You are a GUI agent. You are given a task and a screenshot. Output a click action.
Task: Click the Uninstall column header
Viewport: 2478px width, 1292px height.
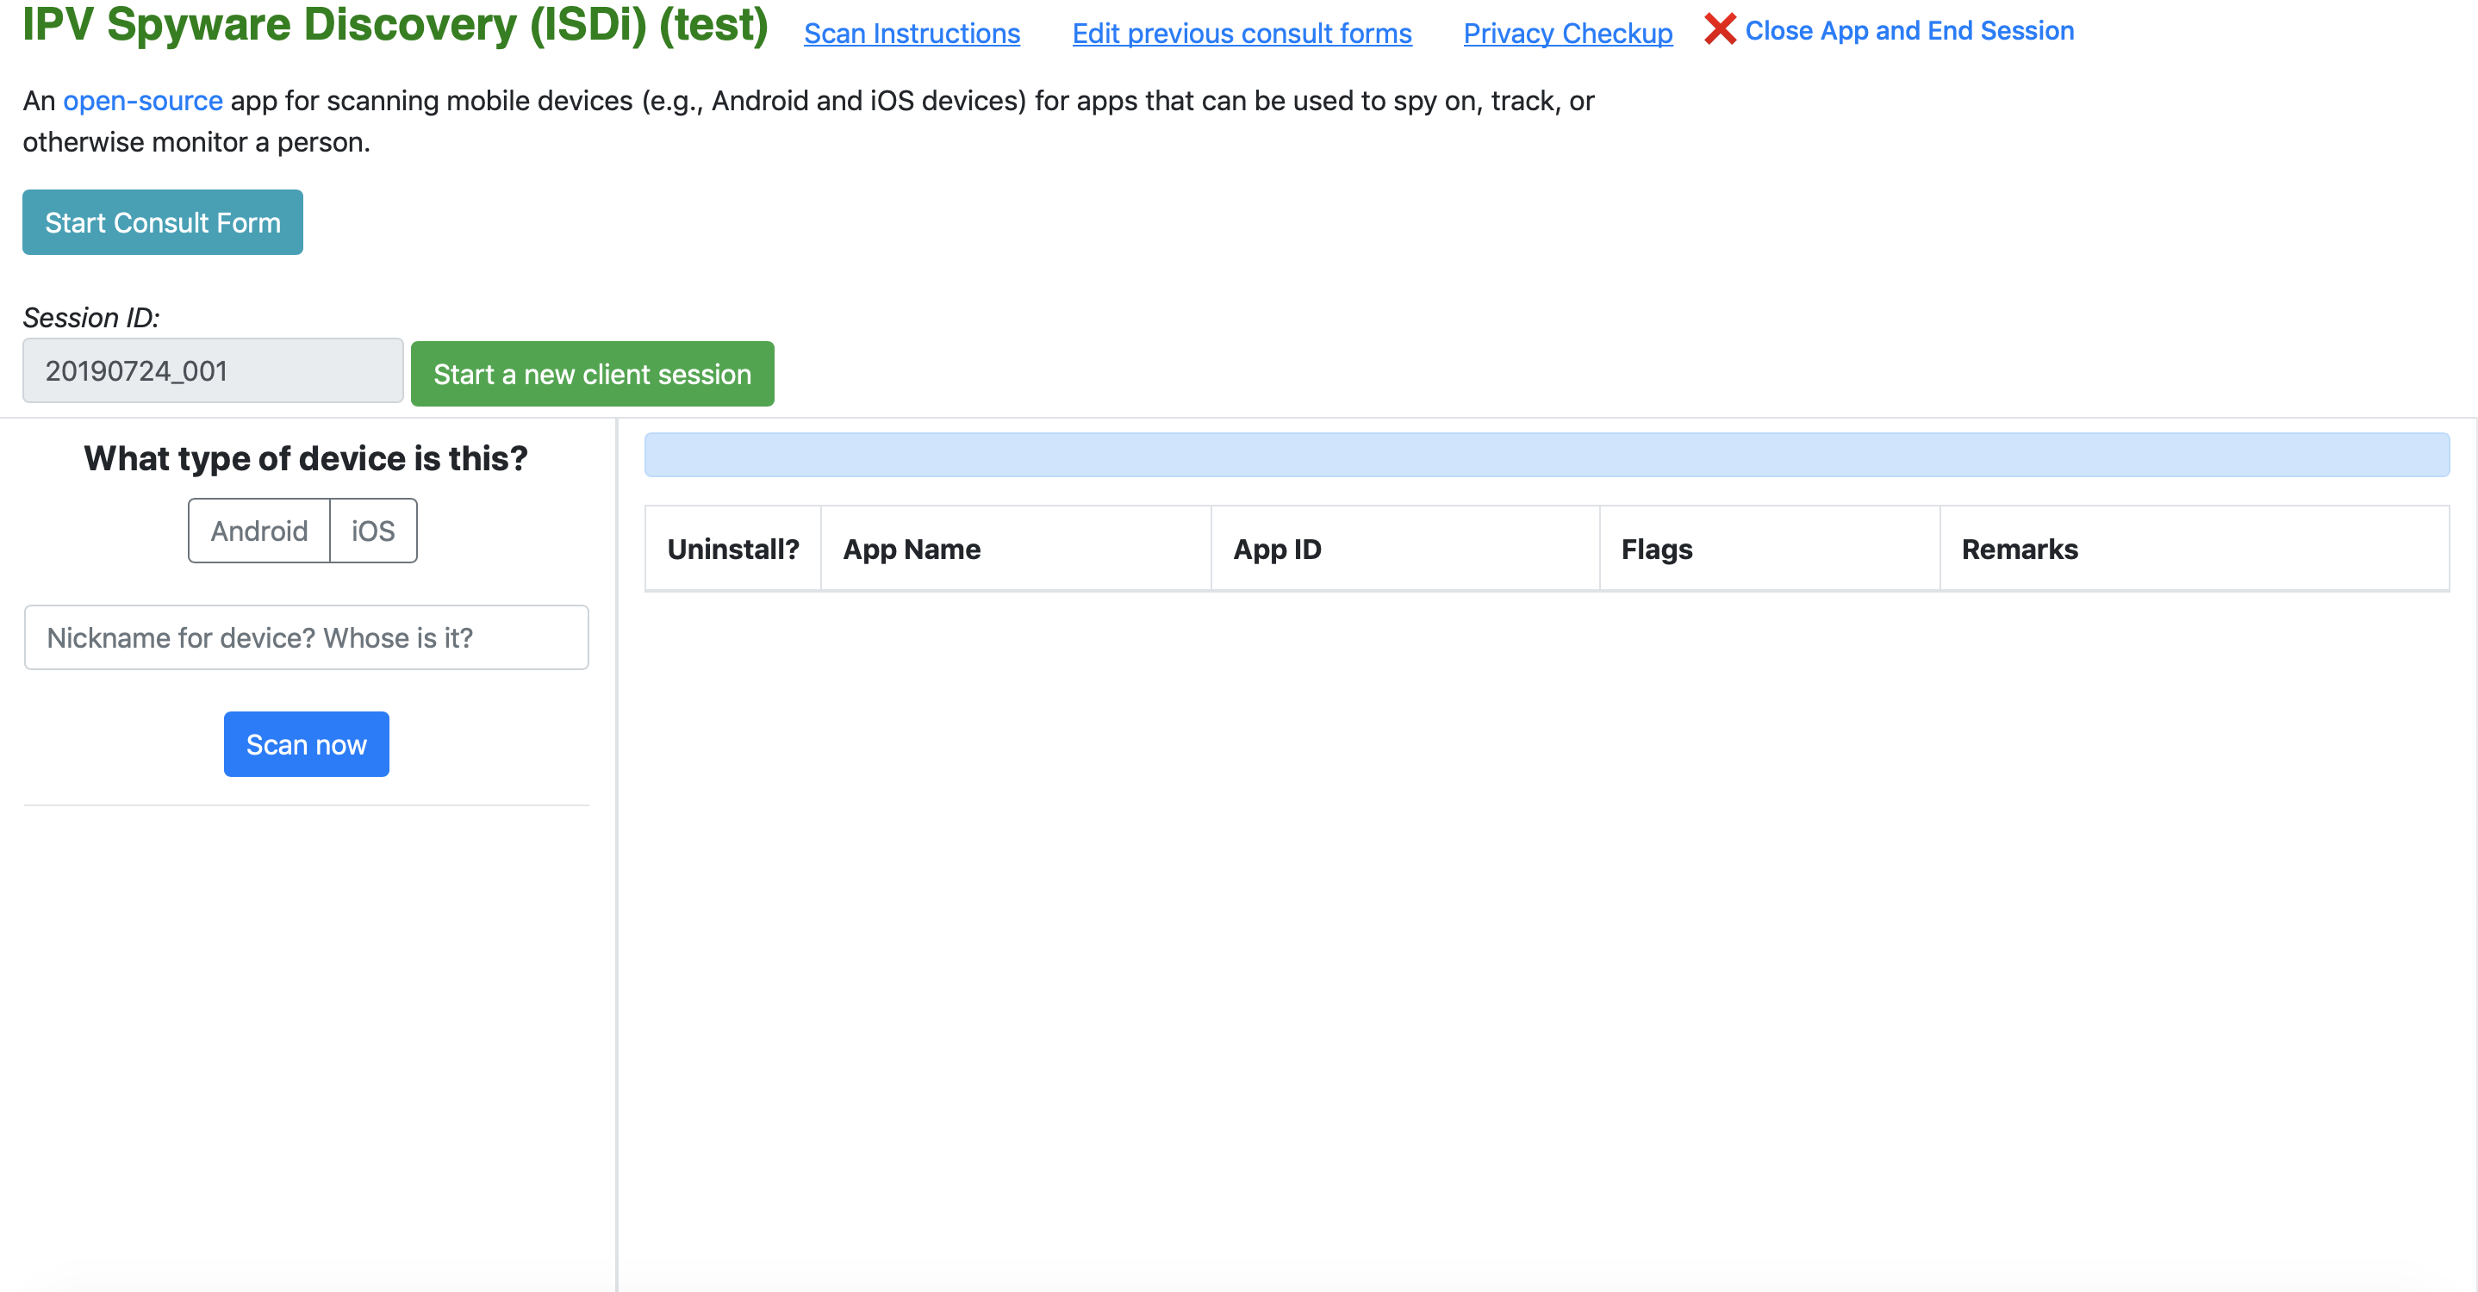click(734, 549)
